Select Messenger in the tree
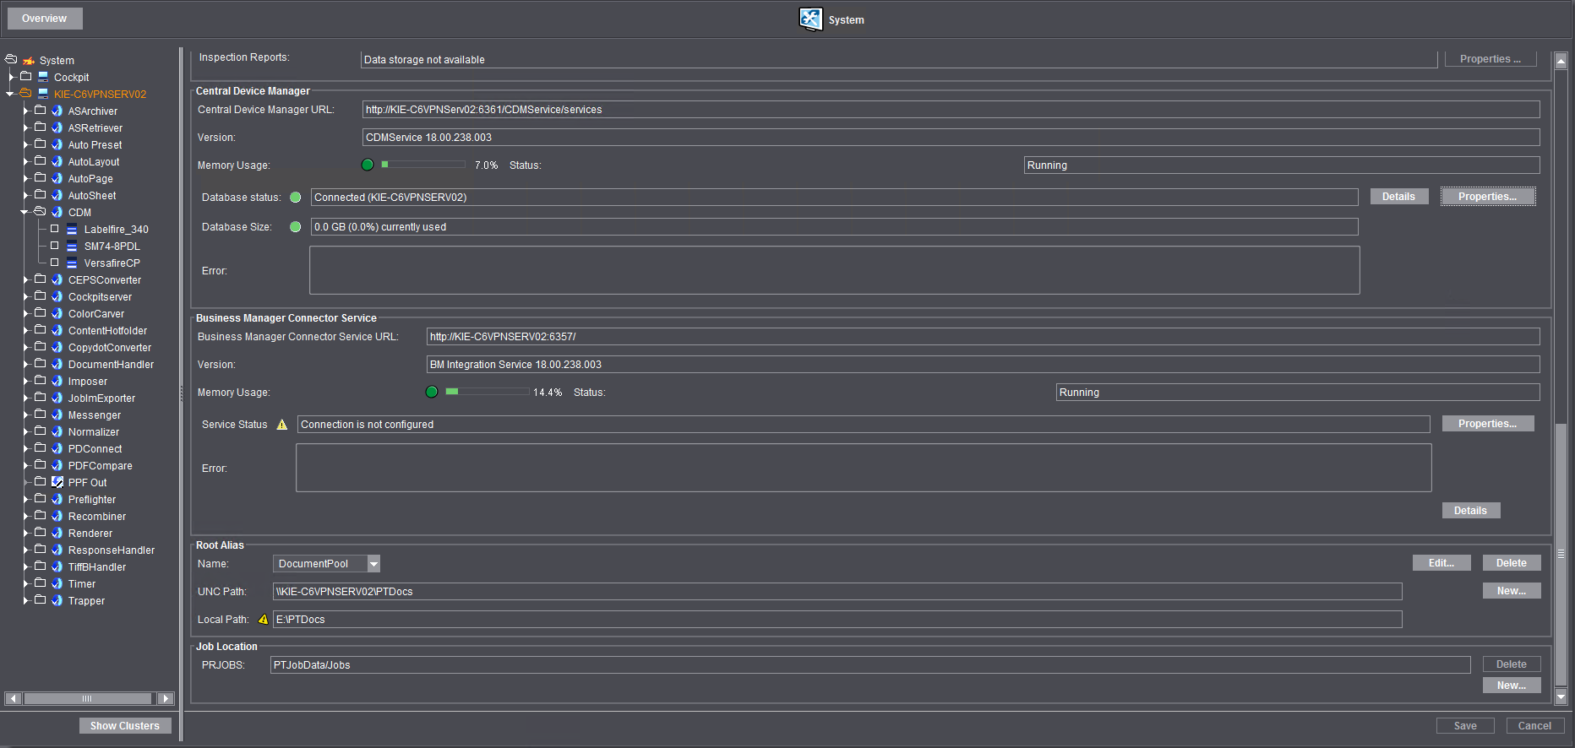 click(x=95, y=415)
